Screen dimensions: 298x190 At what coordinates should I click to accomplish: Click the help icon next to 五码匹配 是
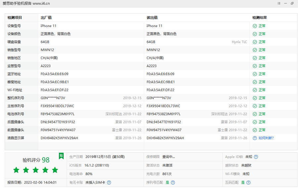coord(248,182)
